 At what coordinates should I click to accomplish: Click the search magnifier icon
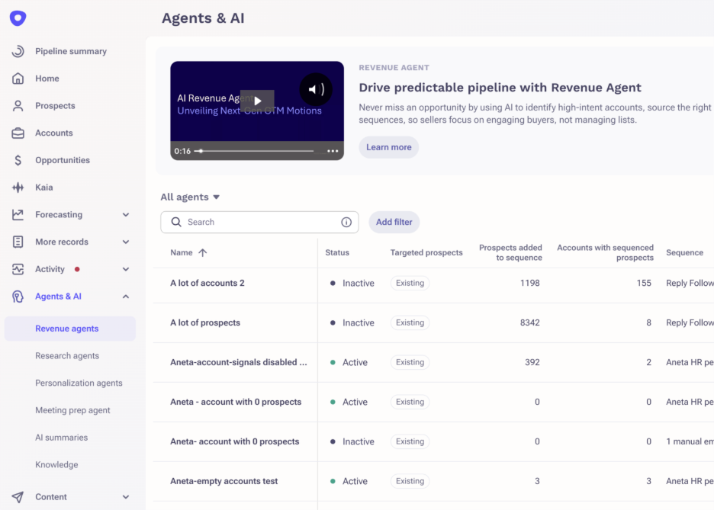pyautogui.click(x=176, y=222)
